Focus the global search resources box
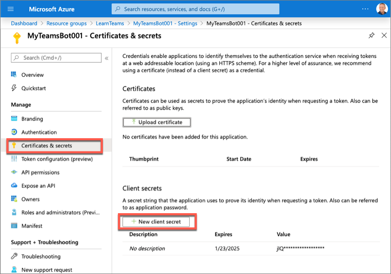Image resolution: width=391 pixels, height=274 pixels. [x=195, y=9]
